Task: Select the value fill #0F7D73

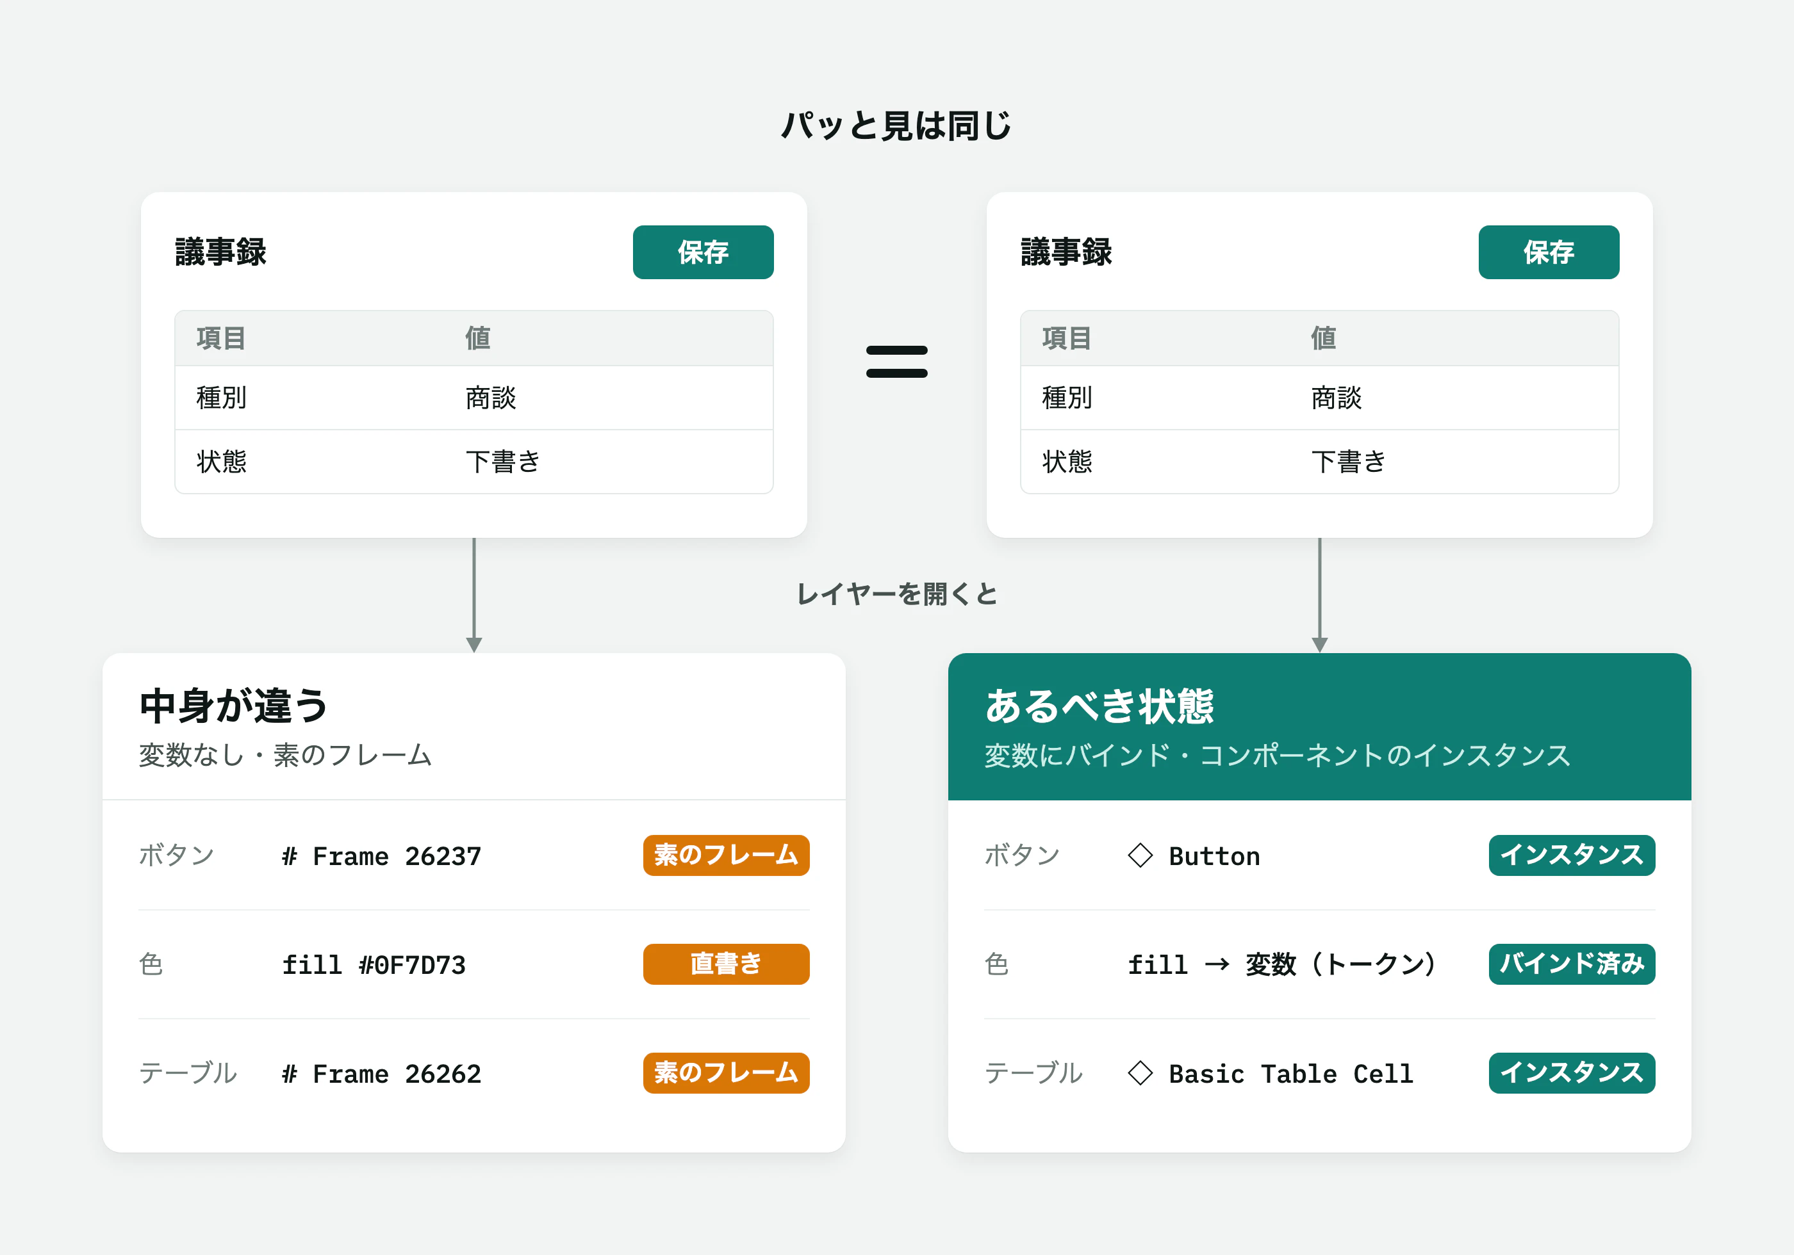Action: (x=374, y=966)
